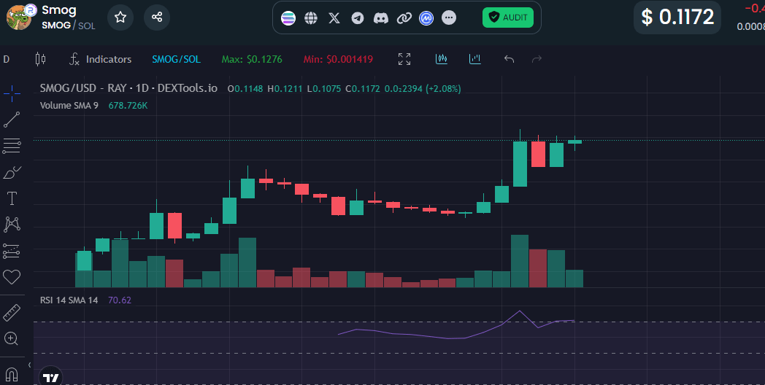Activate the zoom in tool
The height and width of the screenshot is (385, 765).
point(12,339)
